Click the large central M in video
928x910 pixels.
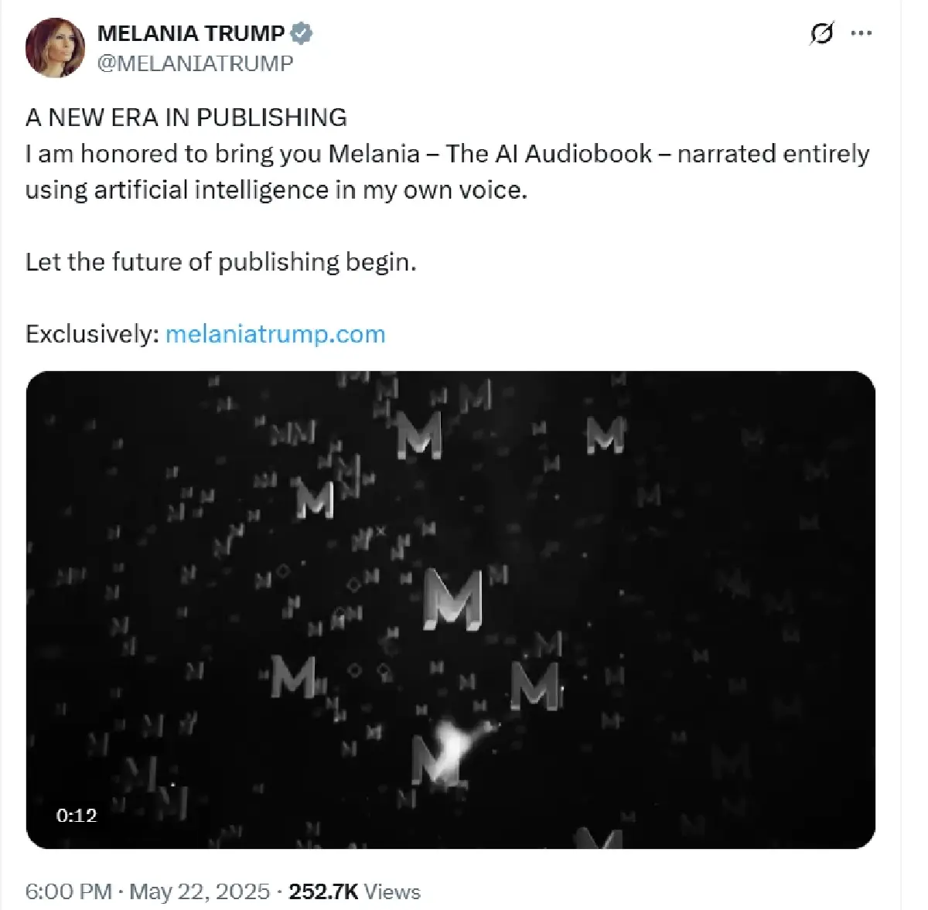coord(452,598)
